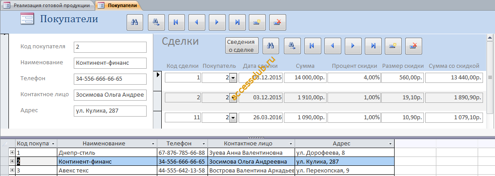Delete record button in Покупатели header

(278, 22)
